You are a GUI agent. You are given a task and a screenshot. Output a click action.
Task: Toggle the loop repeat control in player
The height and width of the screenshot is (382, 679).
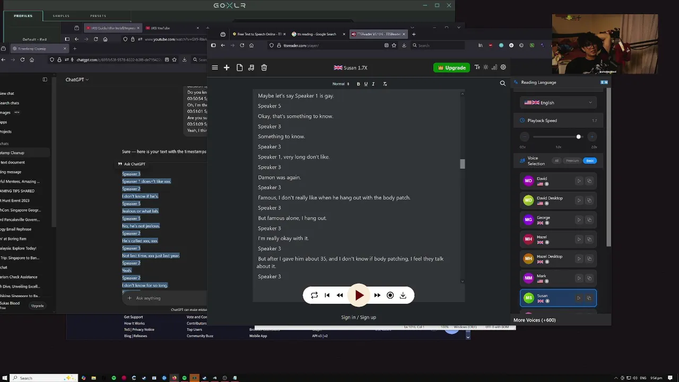(x=314, y=296)
